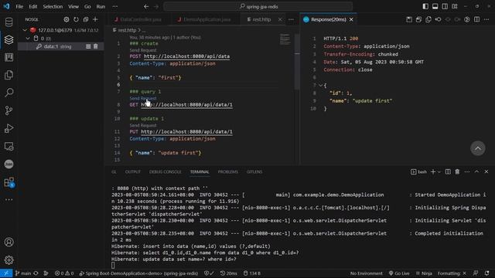Collapse the 127.0.0.1@6379 connection node
495x278 pixels.
[25, 30]
